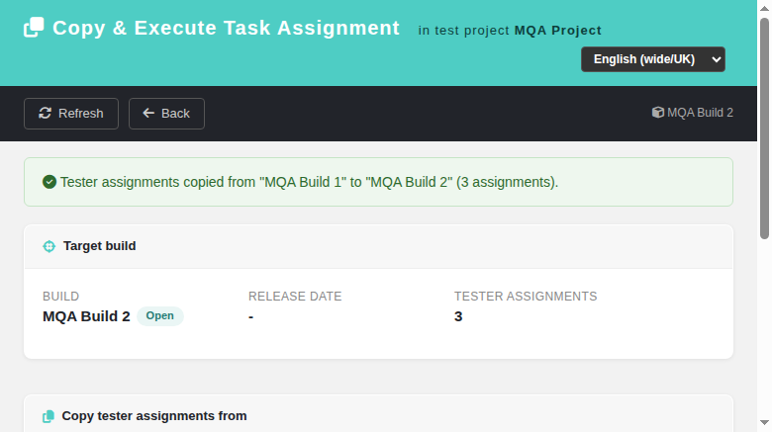772x432 pixels.
Task: Click the Copy tester assignments clipboard icon
Action: click(x=48, y=416)
